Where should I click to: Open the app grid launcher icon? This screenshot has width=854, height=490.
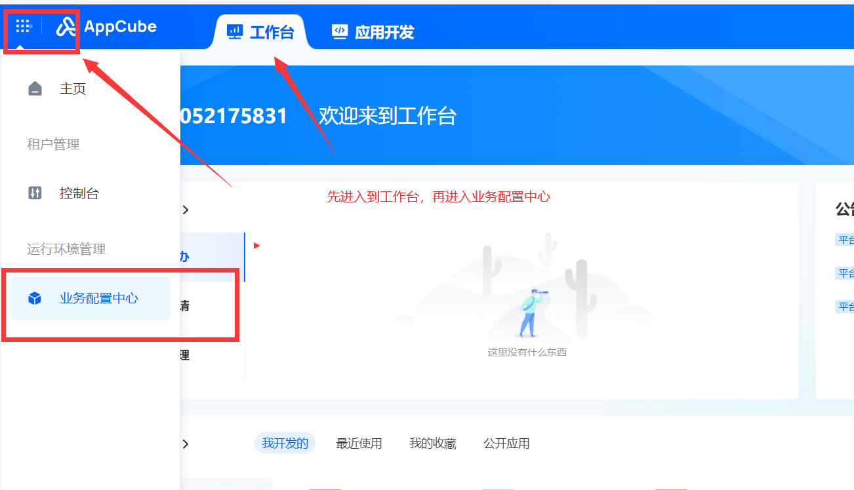click(23, 26)
